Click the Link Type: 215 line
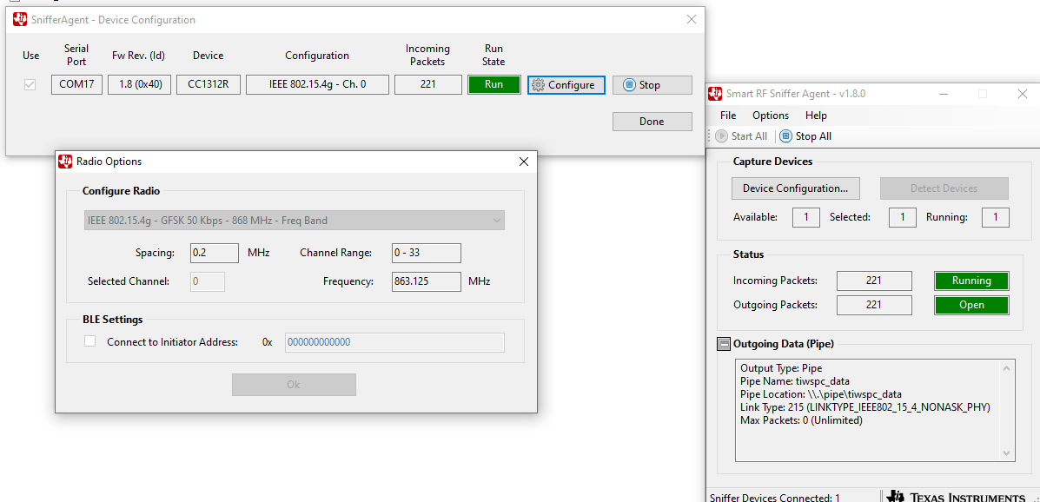Image resolution: width=1040 pixels, height=502 pixels. pos(864,407)
